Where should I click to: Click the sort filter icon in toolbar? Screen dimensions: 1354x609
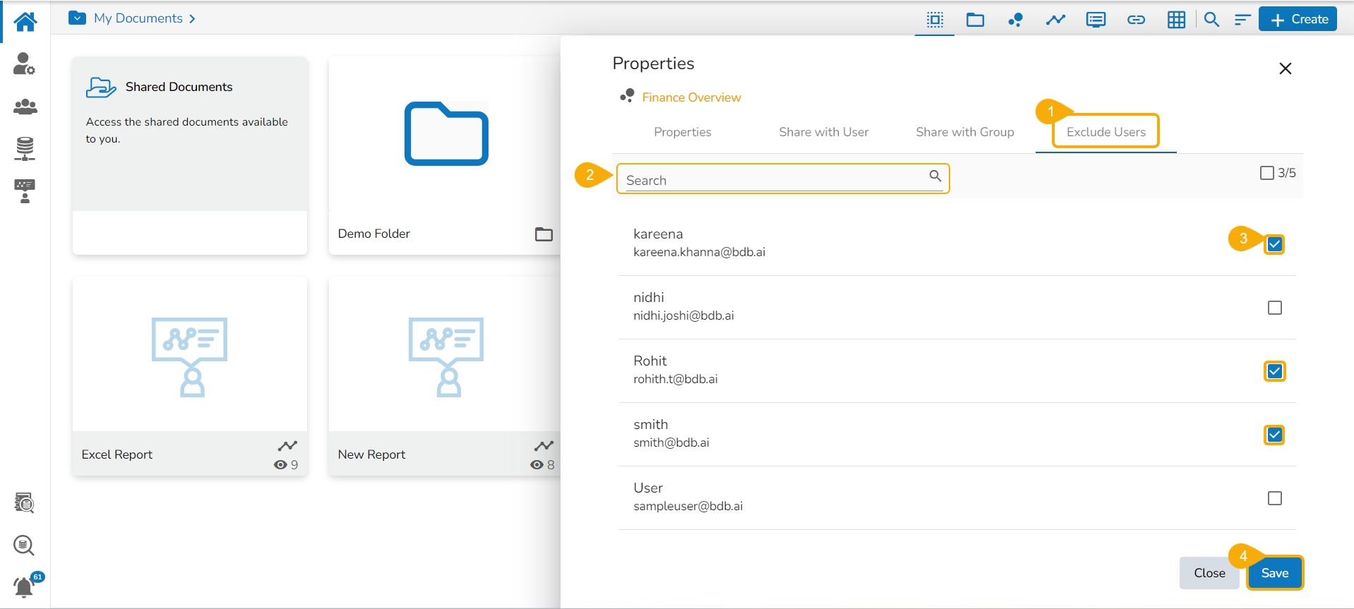(1242, 20)
